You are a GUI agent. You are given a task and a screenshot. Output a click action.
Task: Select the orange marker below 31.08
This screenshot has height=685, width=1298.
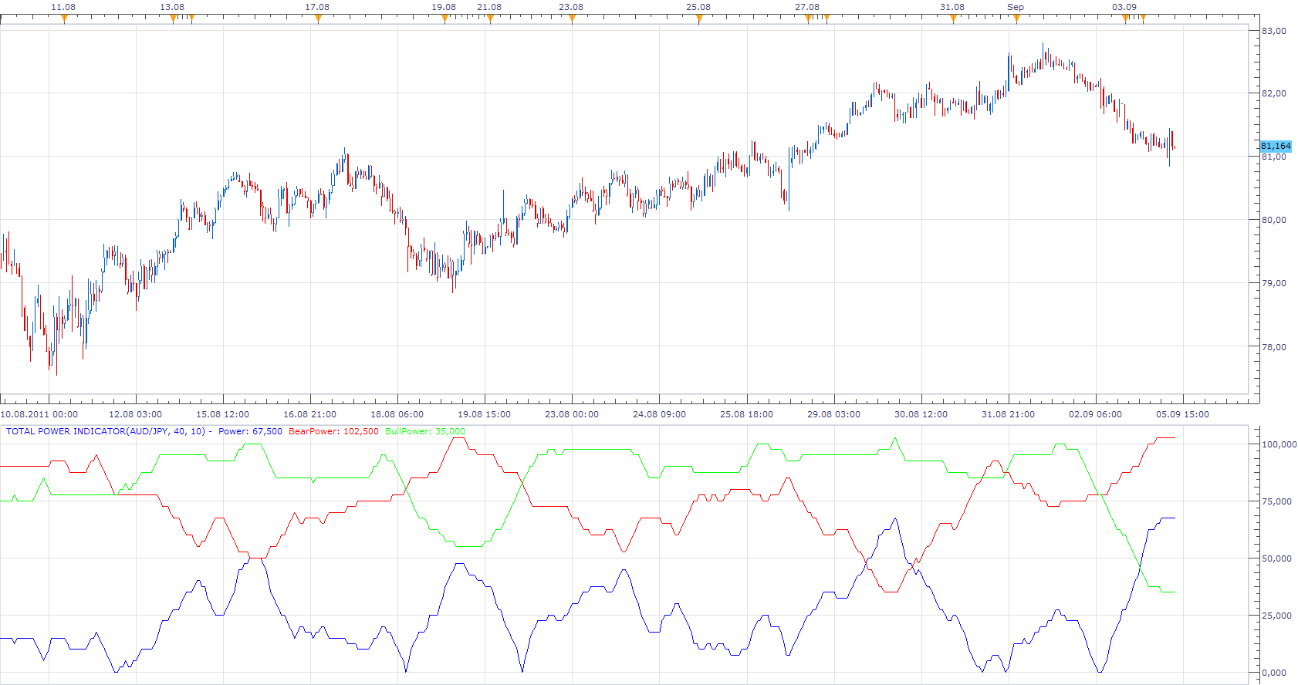pyautogui.click(x=953, y=19)
